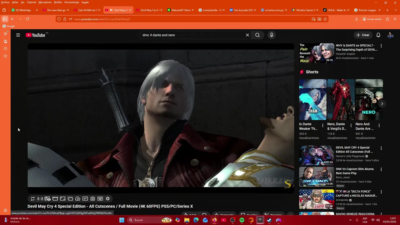The height and width of the screenshot is (225, 400).
Task: Open options for Is Dante Weaker short
Action: click(x=323, y=125)
